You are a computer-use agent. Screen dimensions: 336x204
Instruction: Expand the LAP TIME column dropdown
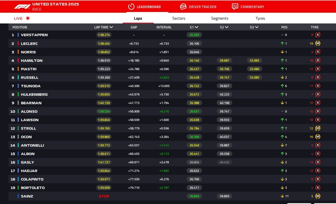111,27
